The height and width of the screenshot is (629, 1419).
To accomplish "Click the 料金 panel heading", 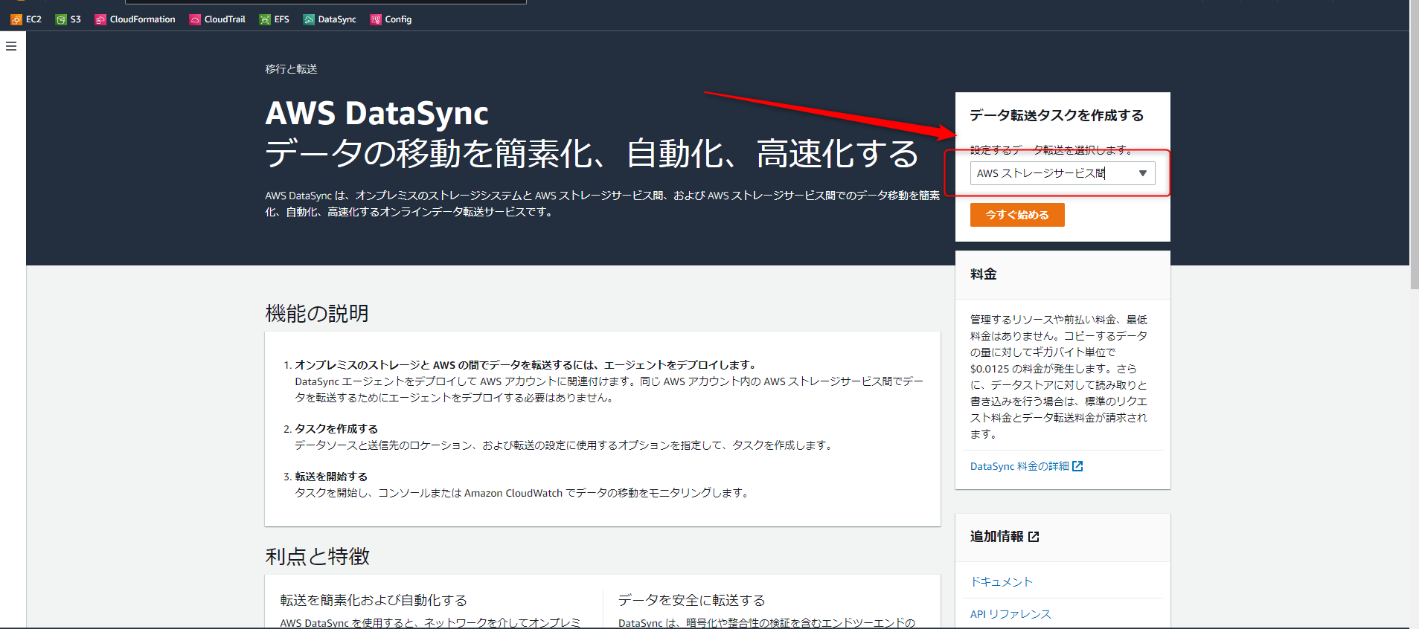I will [x=983, y=274].
